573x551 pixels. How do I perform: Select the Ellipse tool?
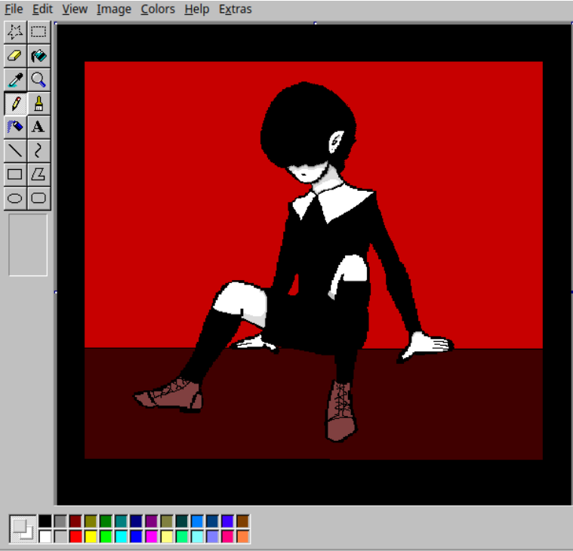[x=14, y=199]
